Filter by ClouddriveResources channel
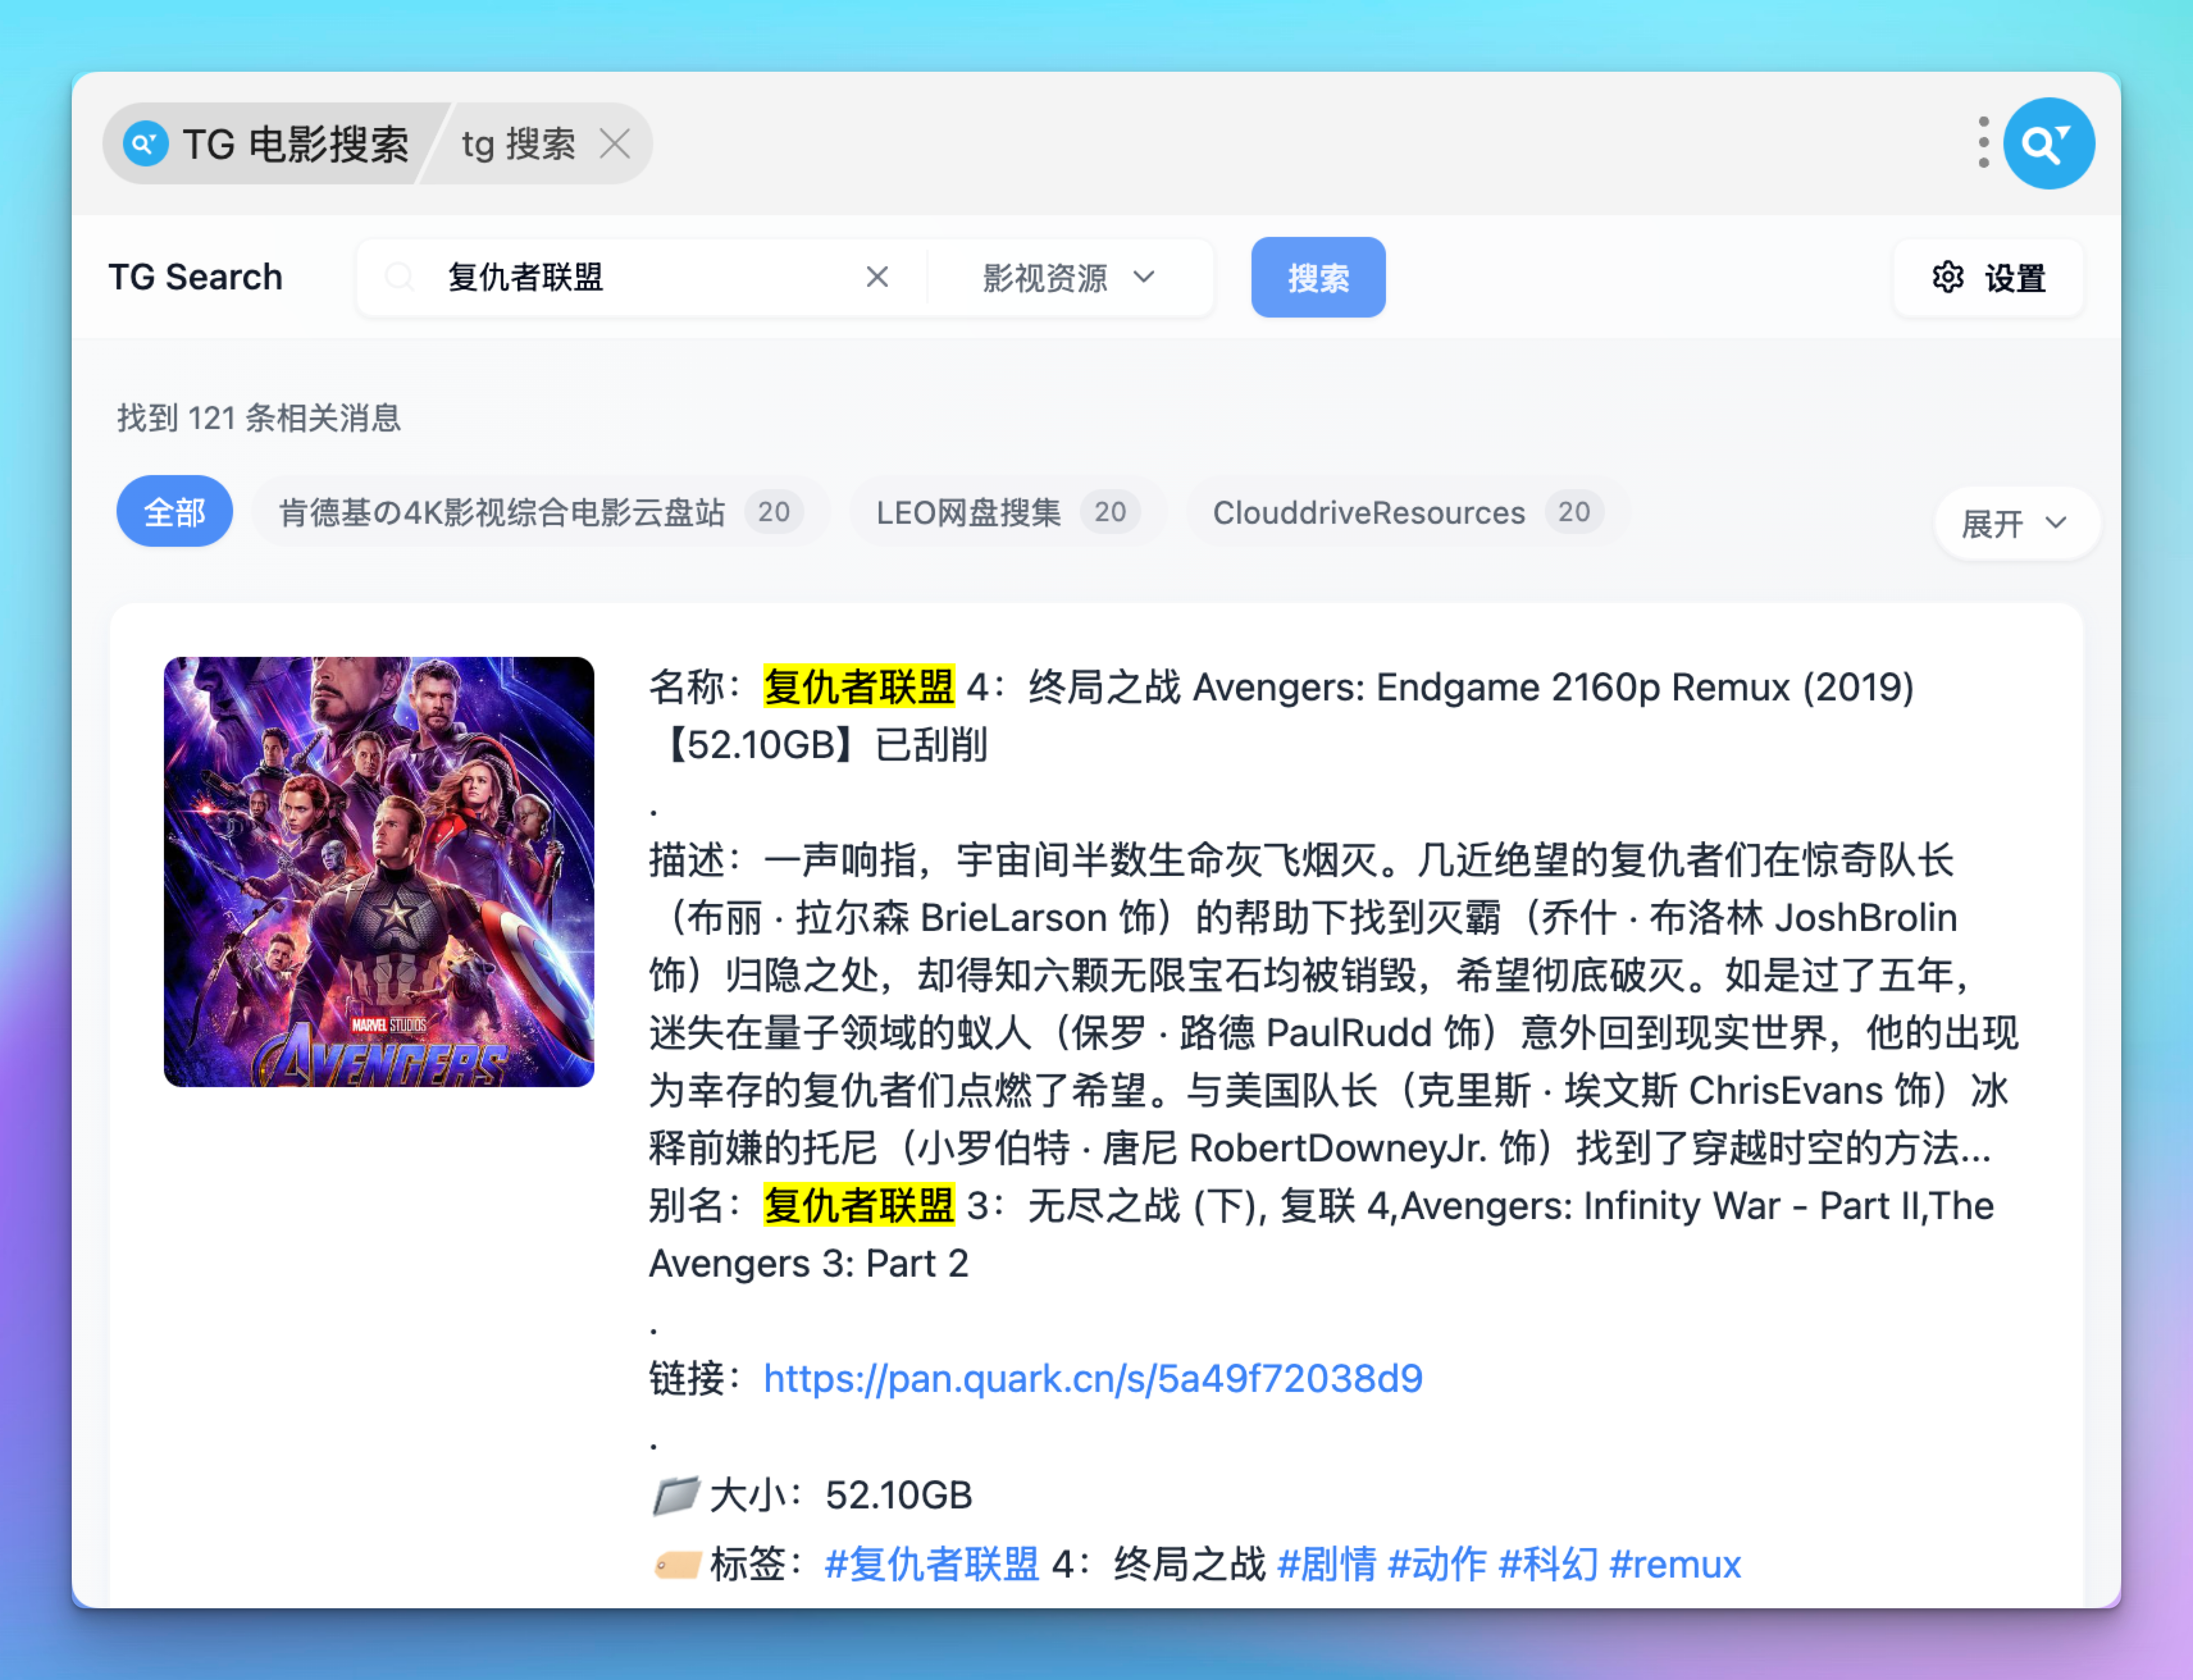This screenshot has height=1680, width=2193. click(x=1408, y=512)
